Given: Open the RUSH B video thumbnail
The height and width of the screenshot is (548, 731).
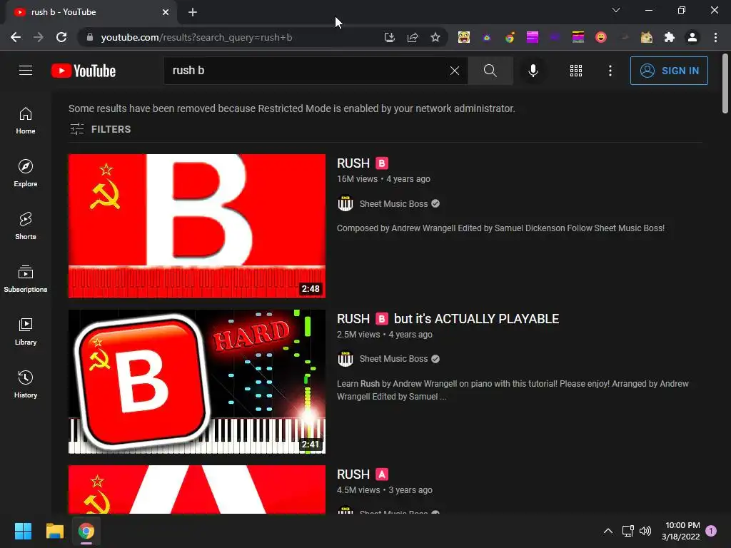Looking at the screenshot, I should coord(197,226).
